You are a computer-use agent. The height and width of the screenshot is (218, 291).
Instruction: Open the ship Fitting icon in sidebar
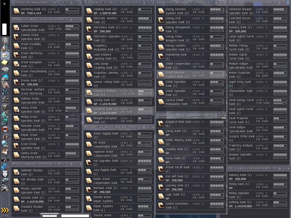click(x=5, y=70)
